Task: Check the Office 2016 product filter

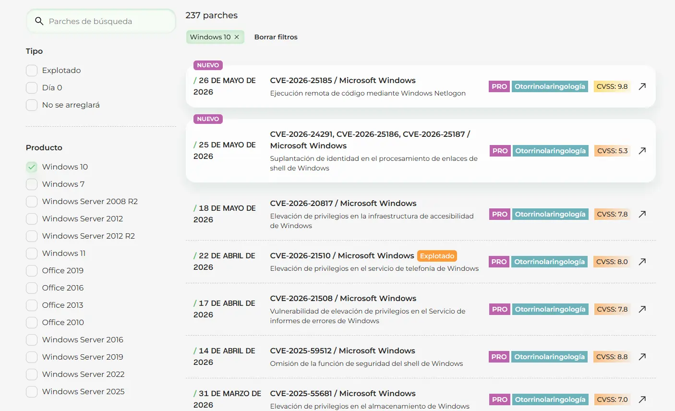Action: tap(32, 288)
